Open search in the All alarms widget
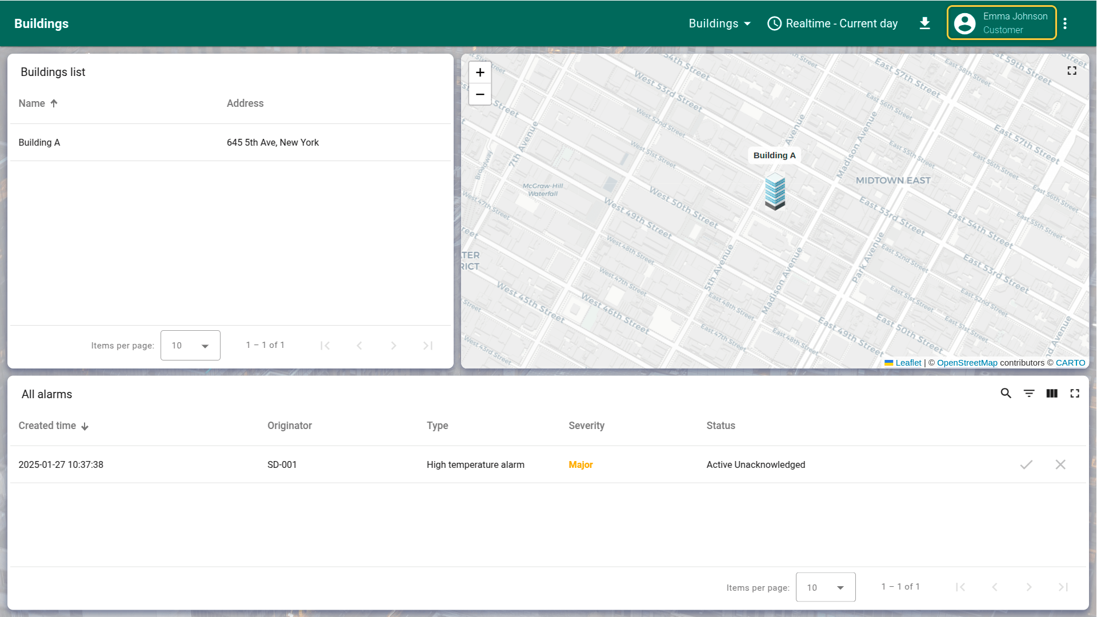This screenshot has height=617, width=1097. 1006,394
